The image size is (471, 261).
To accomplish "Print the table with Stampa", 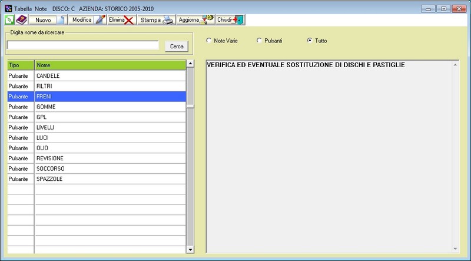I will click(157, 20).
